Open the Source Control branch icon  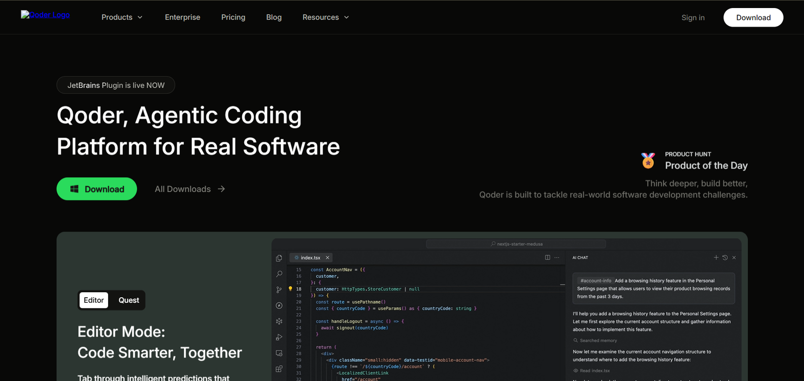click(279, 290)
